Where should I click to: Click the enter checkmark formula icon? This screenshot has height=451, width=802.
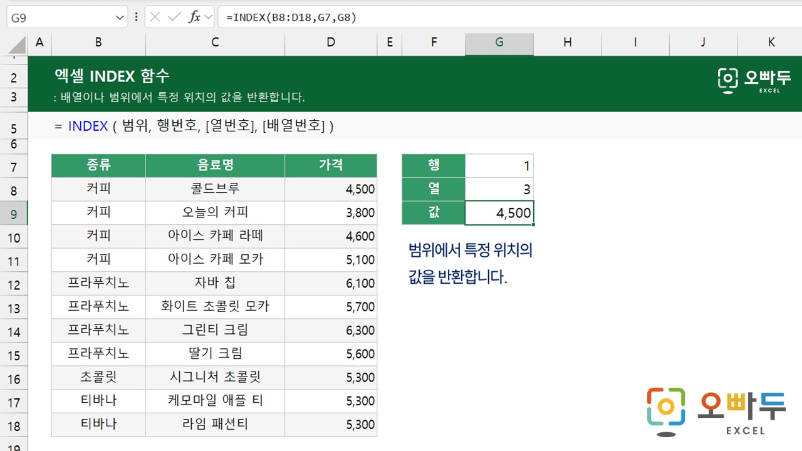click(175, 18)
